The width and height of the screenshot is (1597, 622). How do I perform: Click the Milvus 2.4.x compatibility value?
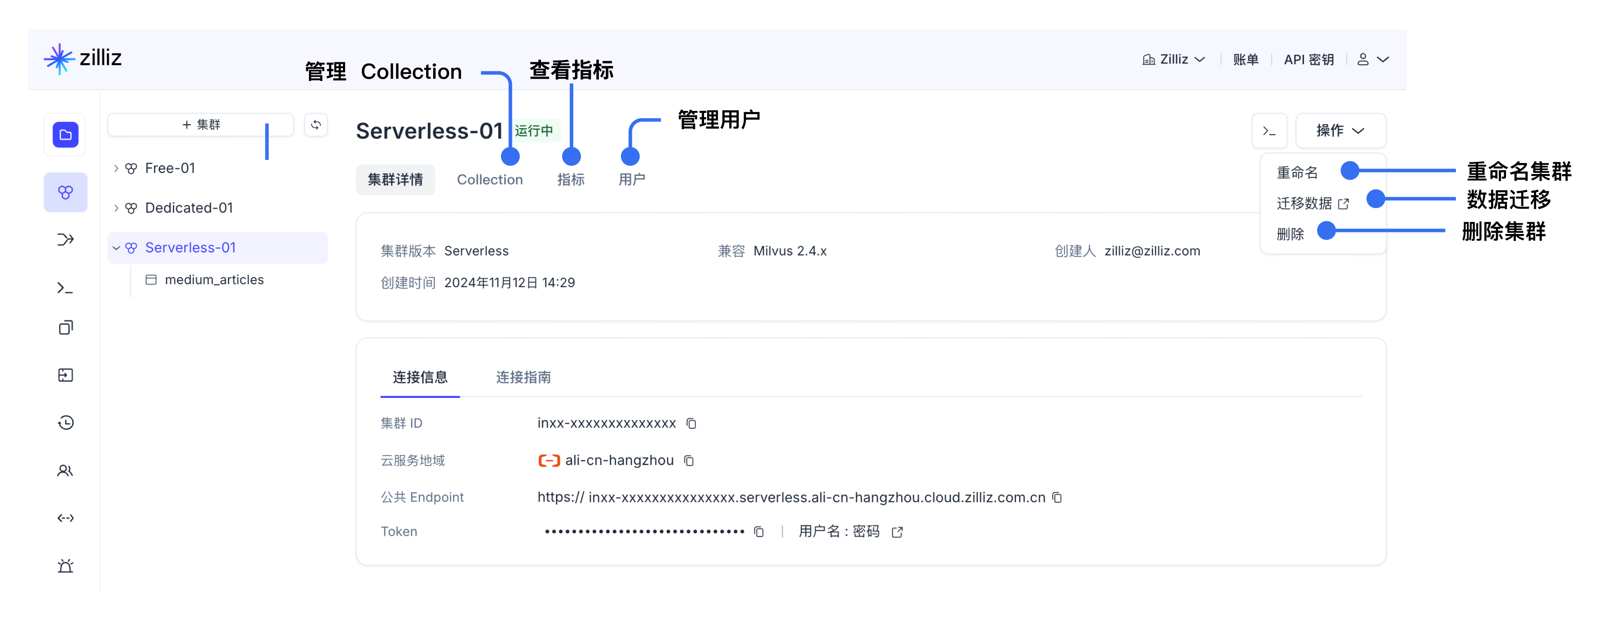point(790,251)
